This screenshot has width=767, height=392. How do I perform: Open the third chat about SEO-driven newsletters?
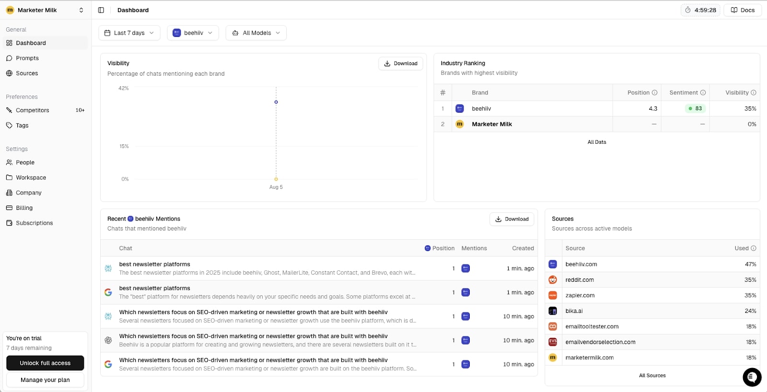[x=319, y=316]
